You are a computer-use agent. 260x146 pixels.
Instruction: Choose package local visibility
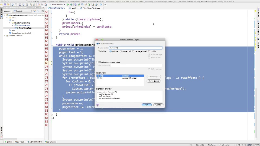point(133,51)
